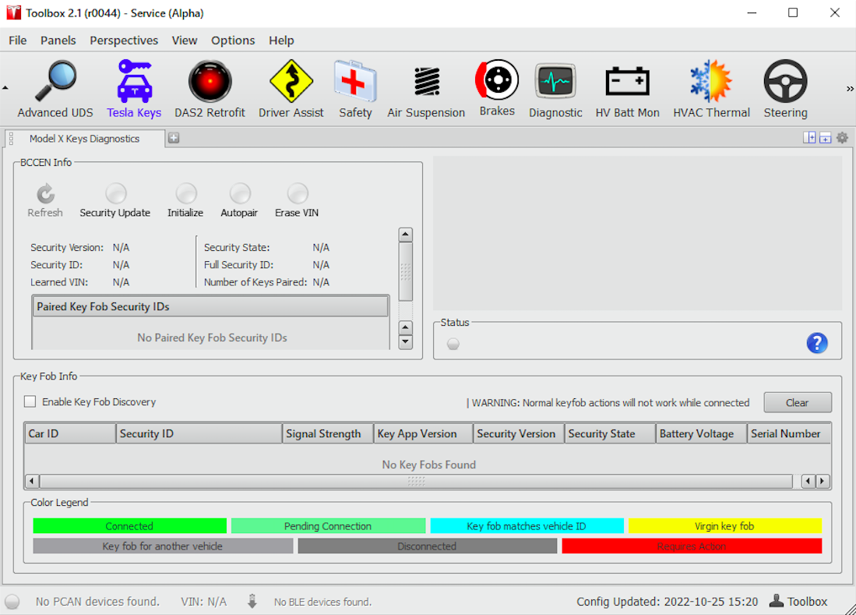This screenshot has height=615, width=856.
Task: Open the HVAC Thermal panel
Action: pyautogui.click(x=710, y=86)
